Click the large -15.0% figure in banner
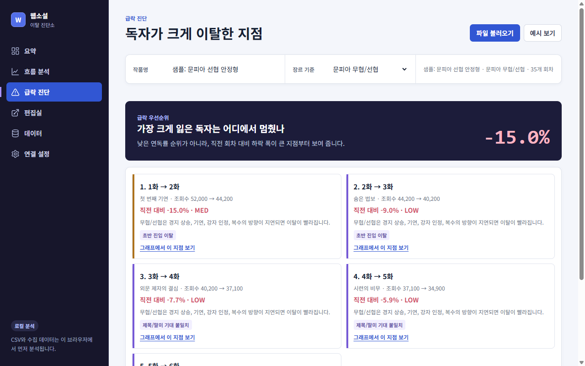 (517, 137)
